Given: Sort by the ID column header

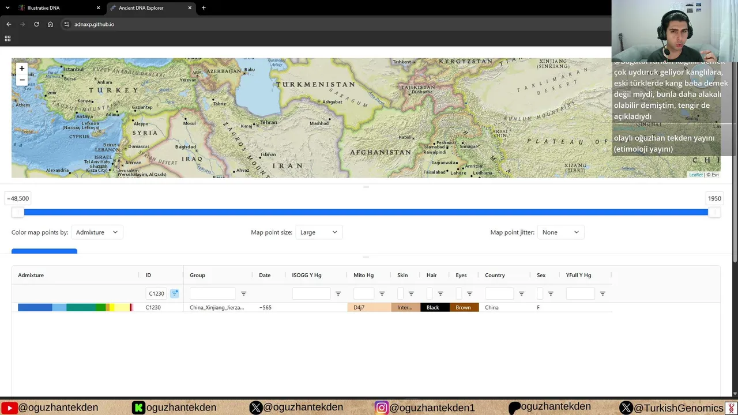Looking at the screenshot, I should pos(148,275).
